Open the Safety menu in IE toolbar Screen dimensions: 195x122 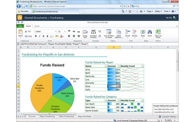tap(158, 11)
